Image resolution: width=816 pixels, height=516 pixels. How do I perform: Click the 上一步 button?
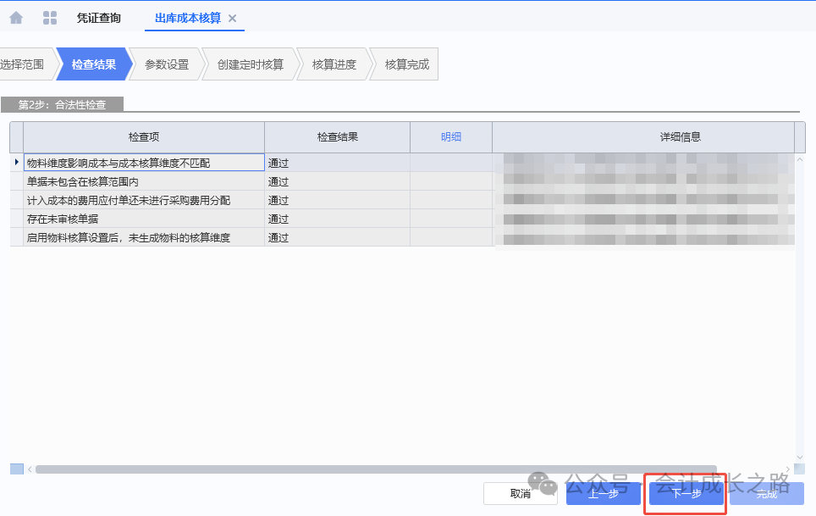(603, 494)
